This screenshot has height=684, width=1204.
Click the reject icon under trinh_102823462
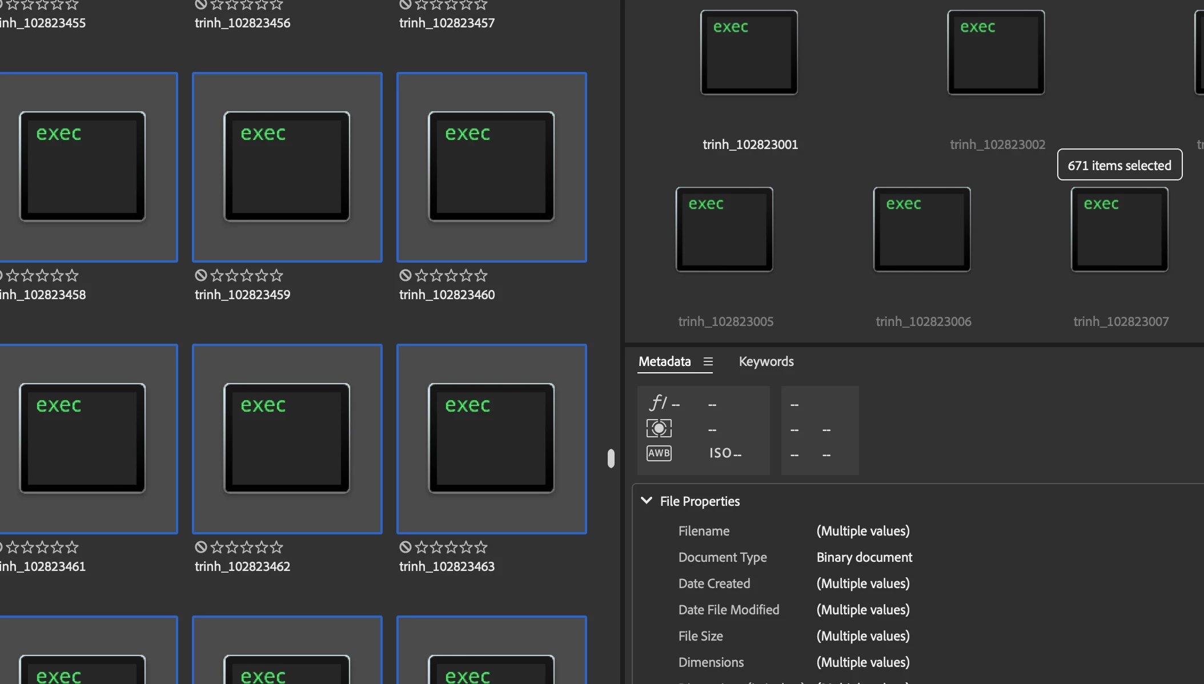(x=200, y=548)
